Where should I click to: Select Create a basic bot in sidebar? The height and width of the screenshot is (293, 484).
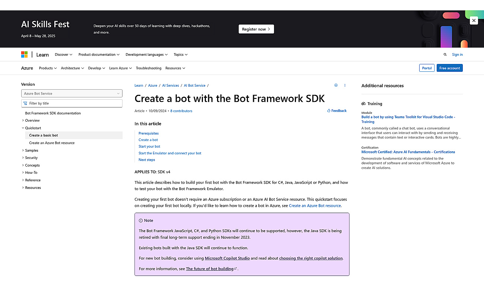74,135
